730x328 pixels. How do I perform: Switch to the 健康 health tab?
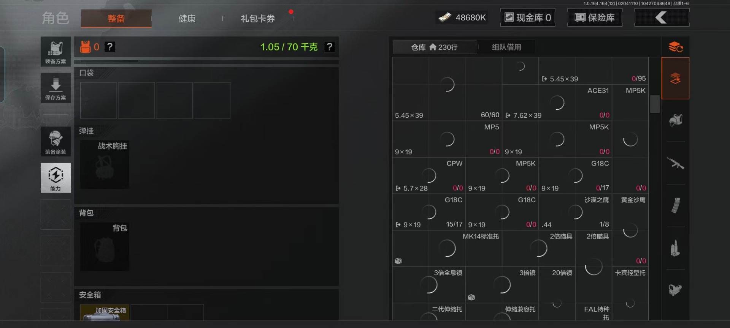click(x=187, y=19)
